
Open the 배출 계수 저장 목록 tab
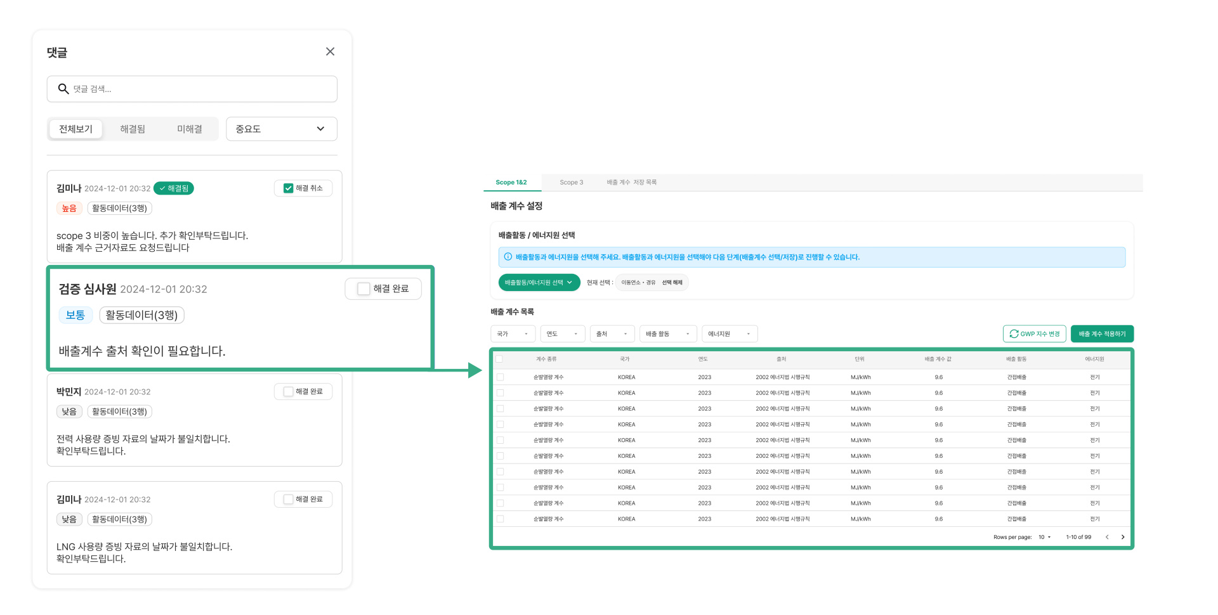pos(631,182)
